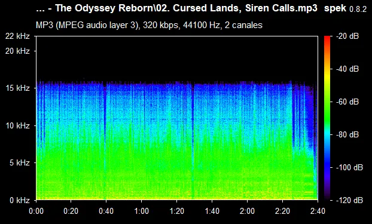
Task: Click the dark spectrogram dip near 1:30
Action: click(x=193, y=140)
